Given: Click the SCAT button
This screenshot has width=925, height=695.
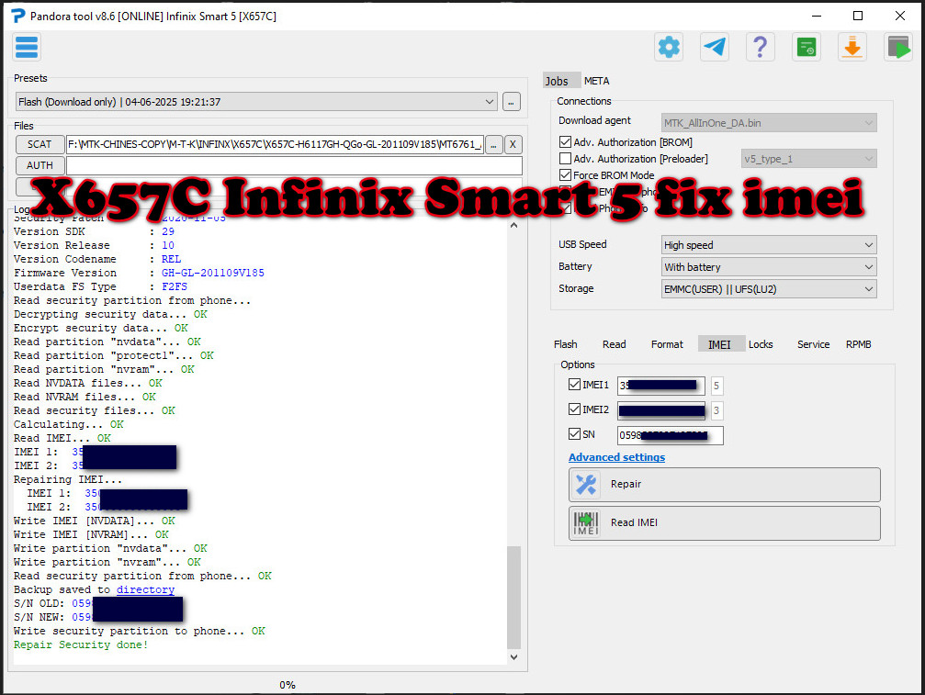Looking at the screenshot, I should coord(39,144).
